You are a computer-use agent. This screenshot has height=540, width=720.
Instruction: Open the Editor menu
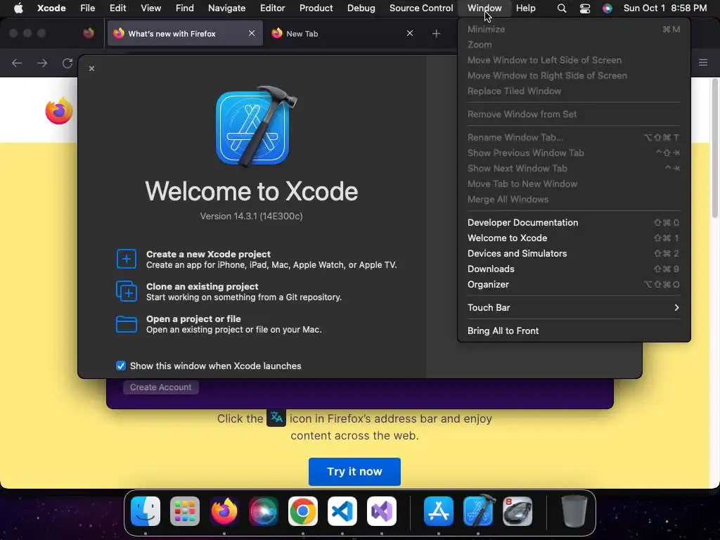(272, 8)
